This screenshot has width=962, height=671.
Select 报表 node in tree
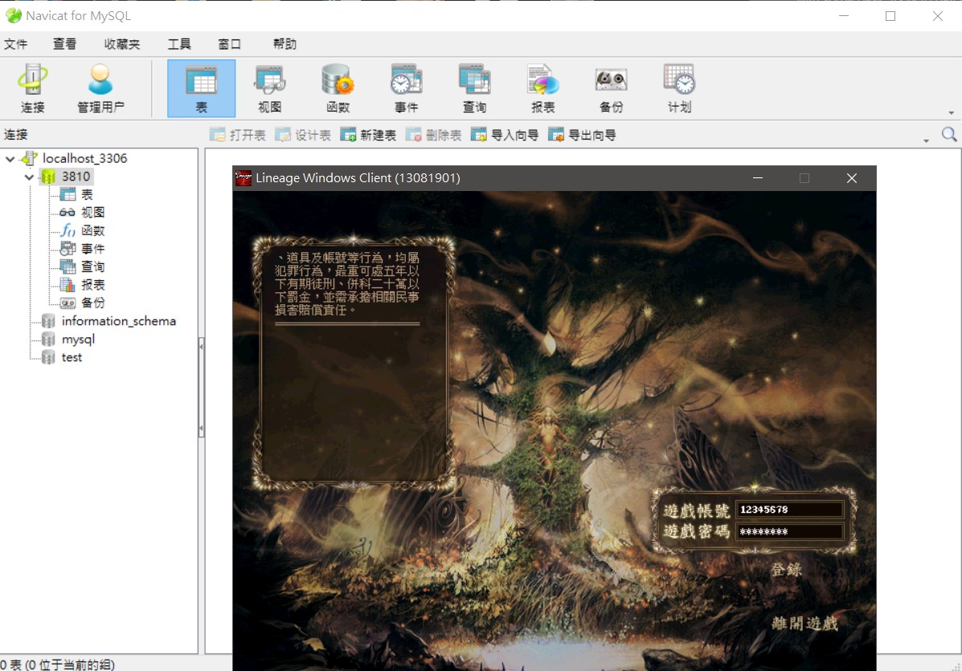point(92,285)
